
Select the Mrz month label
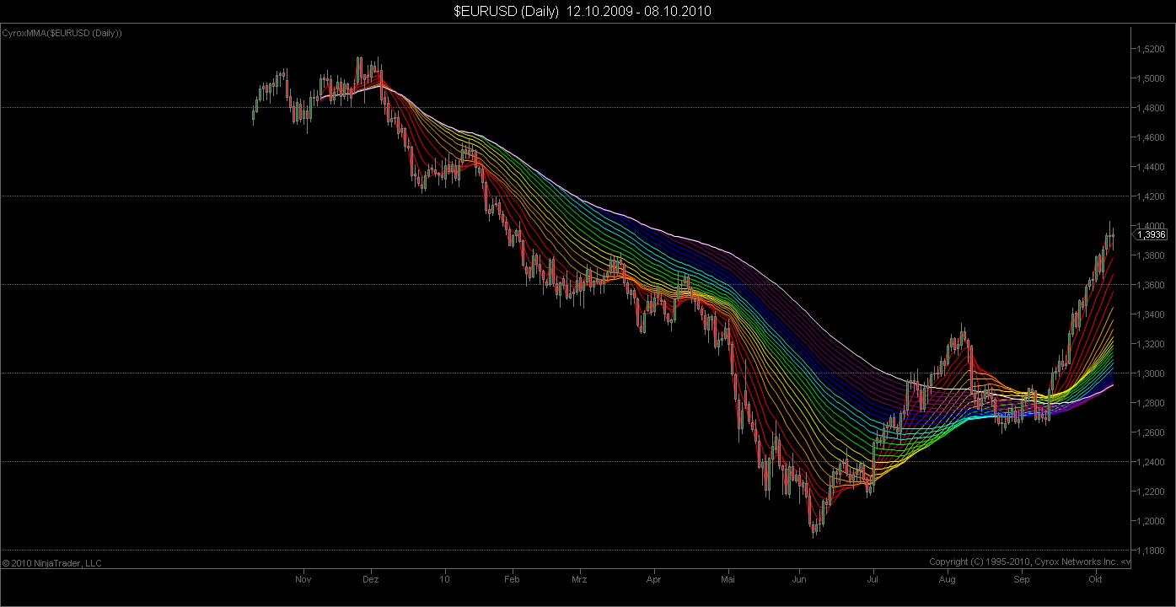click(579, 580)
